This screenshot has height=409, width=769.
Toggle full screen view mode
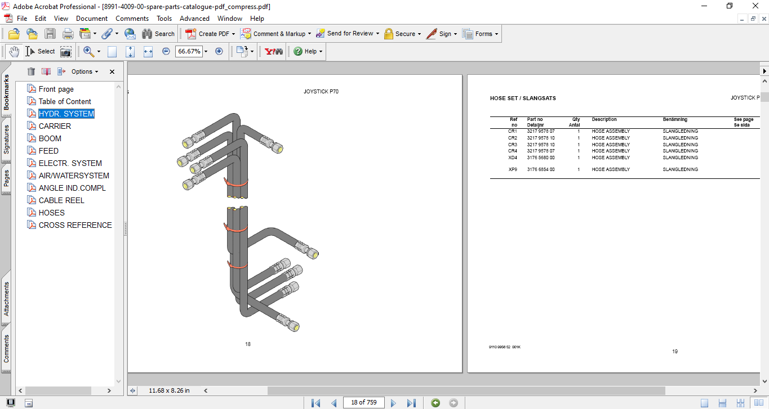coord(10,403)
